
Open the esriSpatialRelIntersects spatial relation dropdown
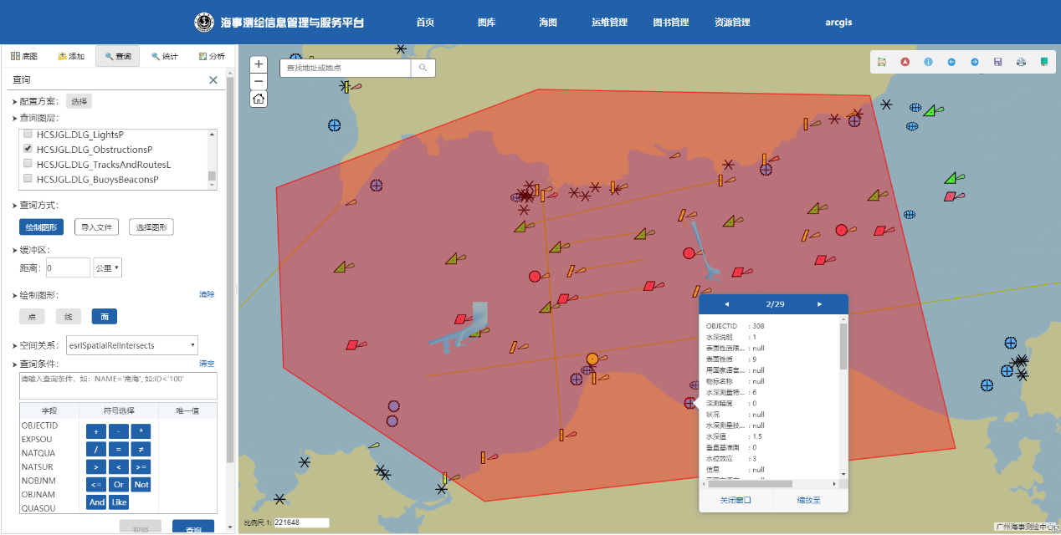131,345
